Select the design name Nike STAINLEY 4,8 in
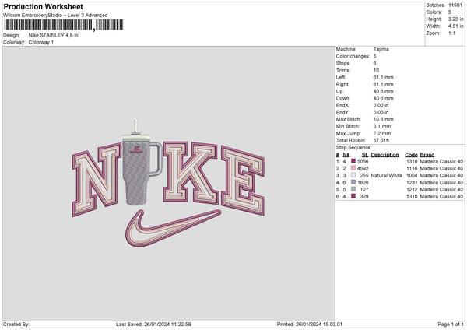Viewport: 467px width, 330px height. [53, 35]
